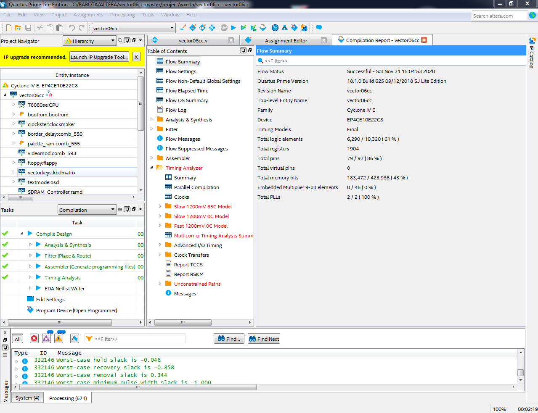This screenshot has height=413, width=538.
Task: Open the Hierarchy dropdown in Project Navigator
Action: point(90,41)
